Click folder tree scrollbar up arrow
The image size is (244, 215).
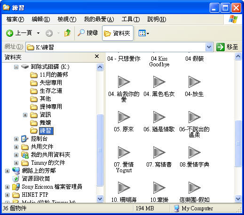(x=100, y=67)
